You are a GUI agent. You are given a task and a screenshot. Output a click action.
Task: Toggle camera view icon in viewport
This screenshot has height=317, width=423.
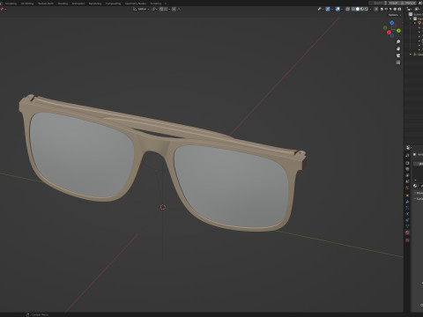[x=398, y=55]
